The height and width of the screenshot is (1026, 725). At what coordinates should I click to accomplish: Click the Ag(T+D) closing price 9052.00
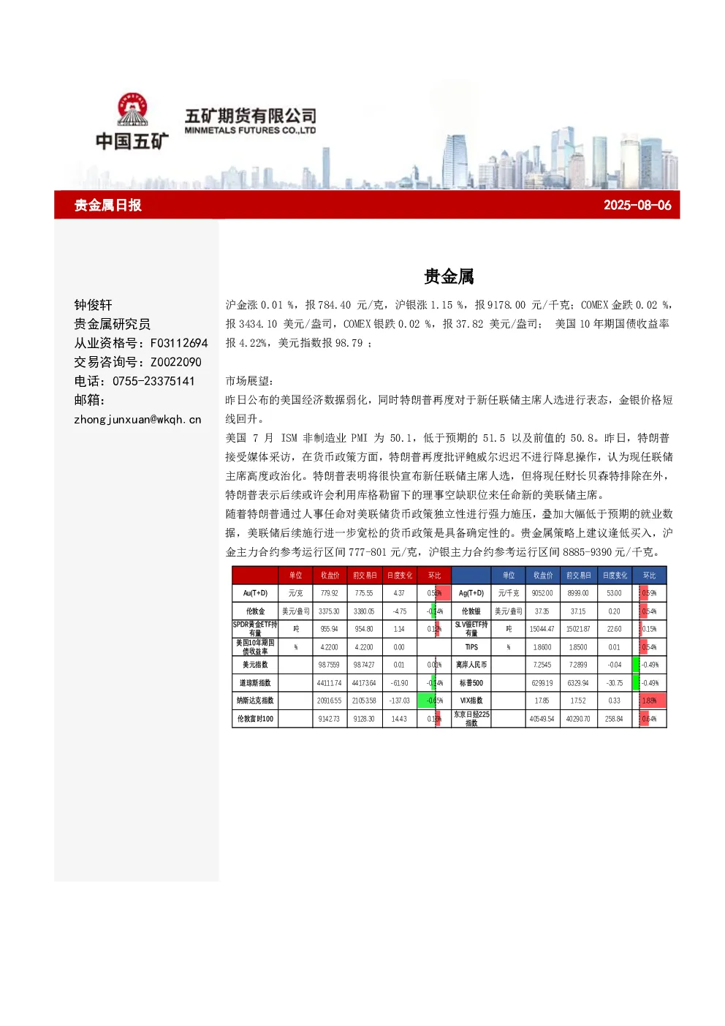click(542, 593)
